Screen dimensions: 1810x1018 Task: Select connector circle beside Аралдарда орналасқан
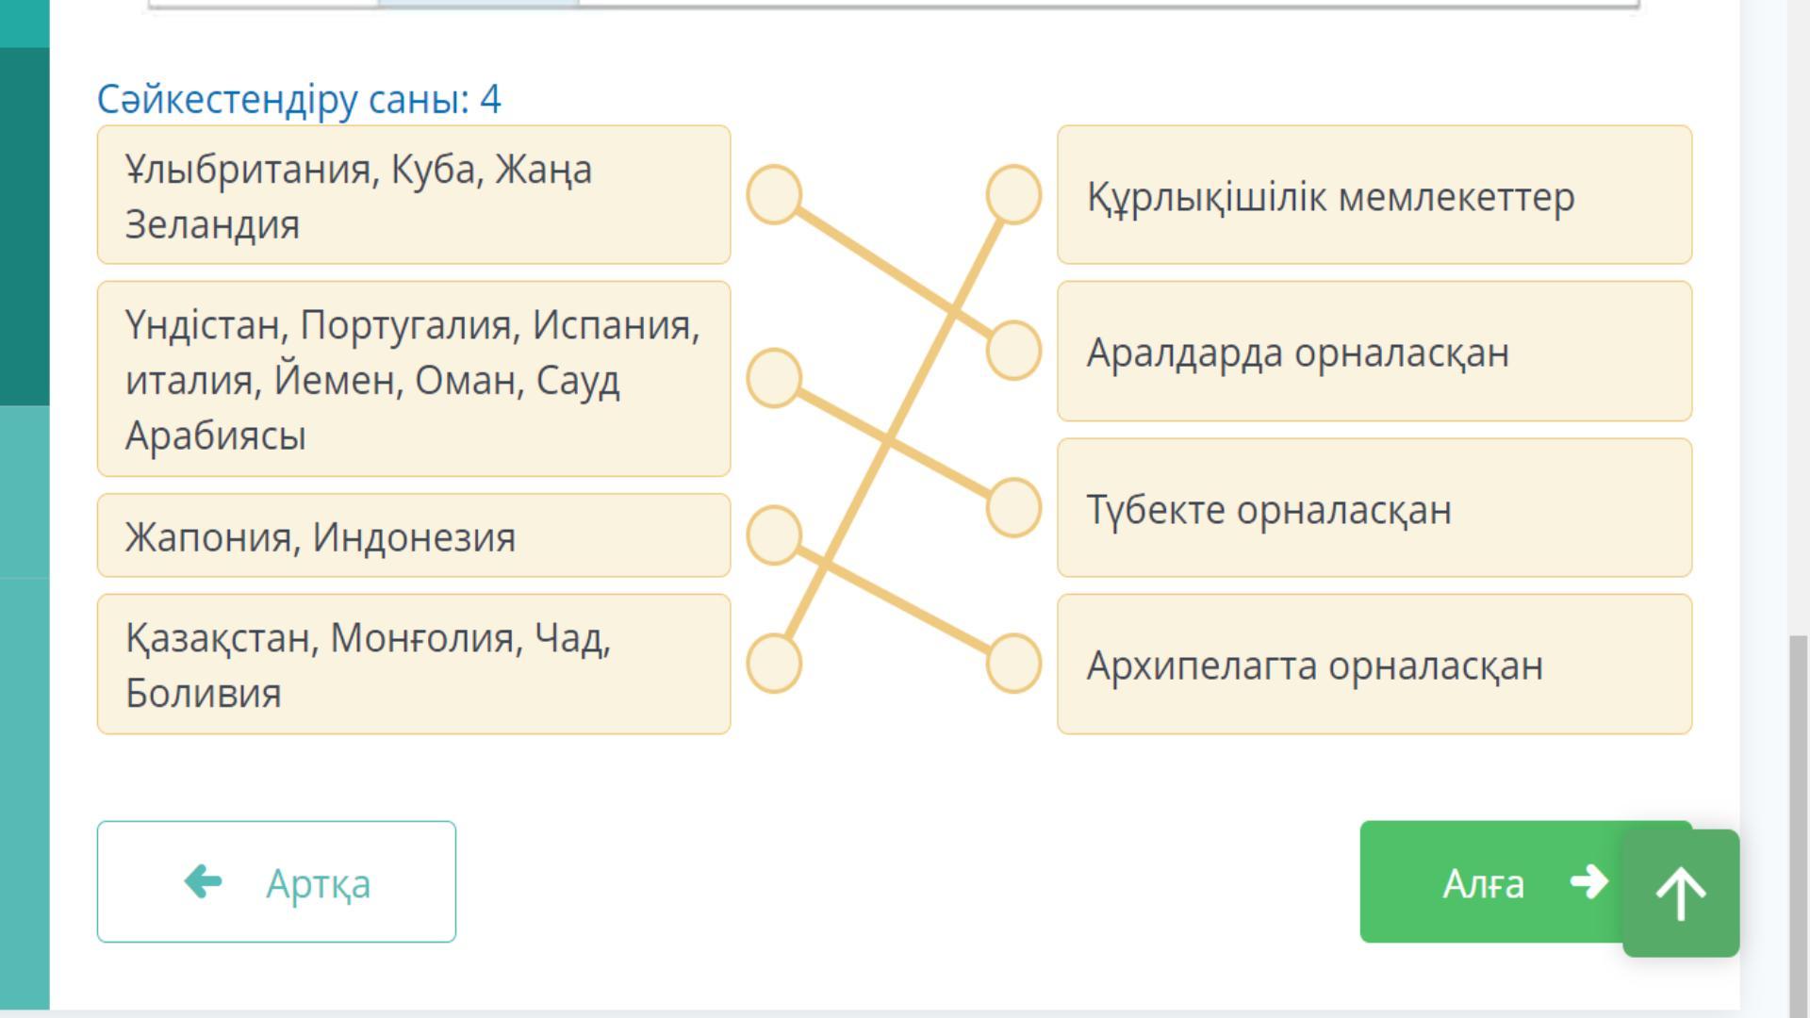tap(1013, 351)
